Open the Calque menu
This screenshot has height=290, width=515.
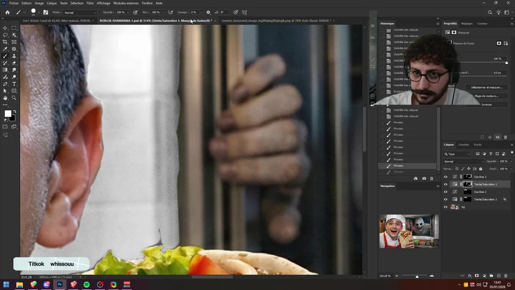point(51,3)
